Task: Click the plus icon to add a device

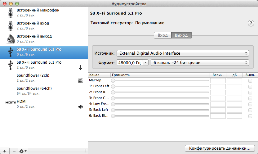Action: tap(4, 151)
